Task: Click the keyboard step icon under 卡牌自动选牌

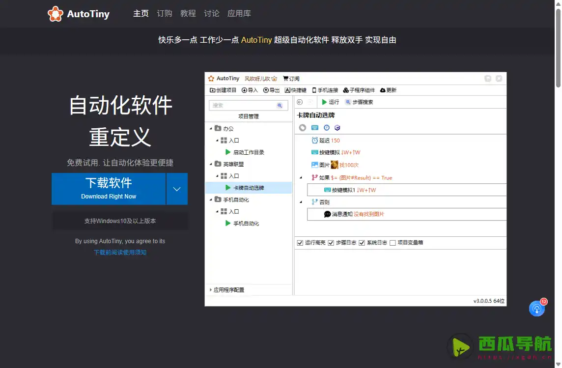Action: (315, 128)
